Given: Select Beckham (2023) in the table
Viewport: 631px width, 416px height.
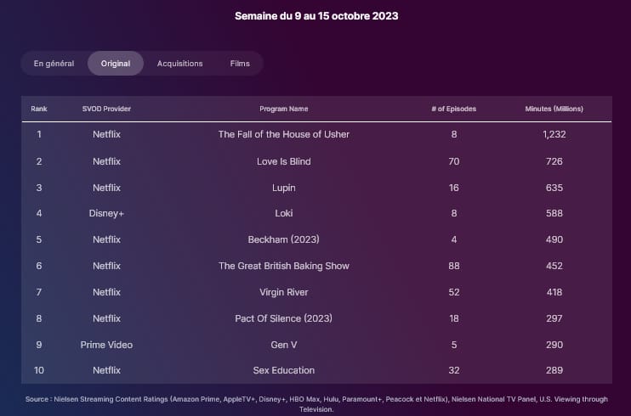Looking at the screenshot, I should pyautogui.click(x=284, y=239).
